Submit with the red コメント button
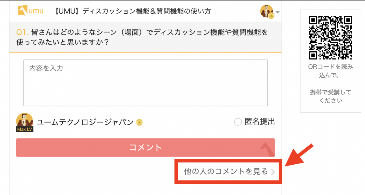 (x=145, y=148)
